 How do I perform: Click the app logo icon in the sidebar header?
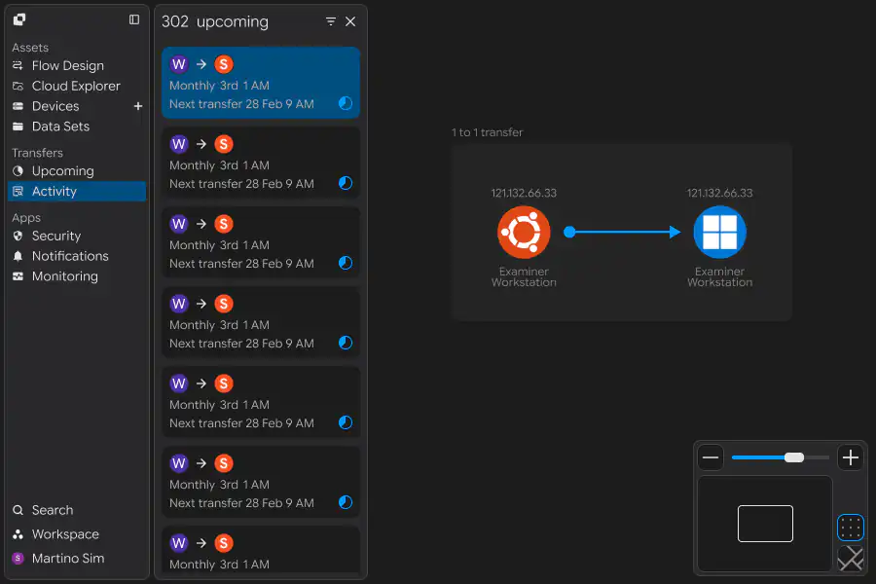pyautogui.click(x=19, y=19)
